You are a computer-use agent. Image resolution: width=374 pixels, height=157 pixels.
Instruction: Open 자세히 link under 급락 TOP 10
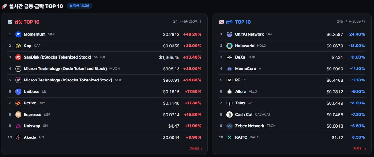coord(360,149)
